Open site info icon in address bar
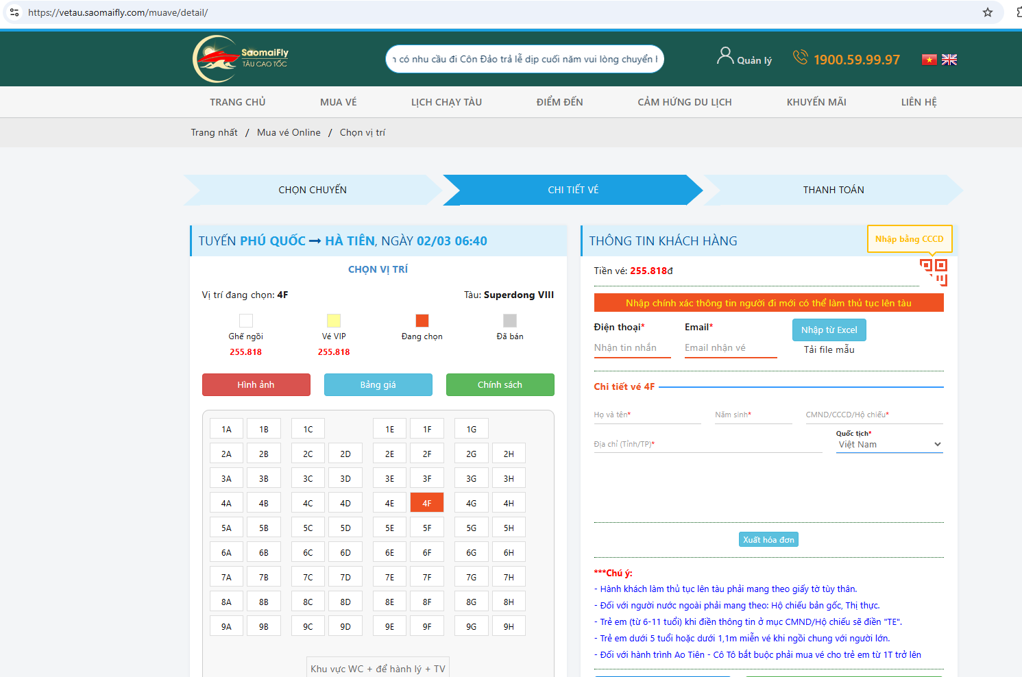 pyautogui.click(x=14, y=12)
